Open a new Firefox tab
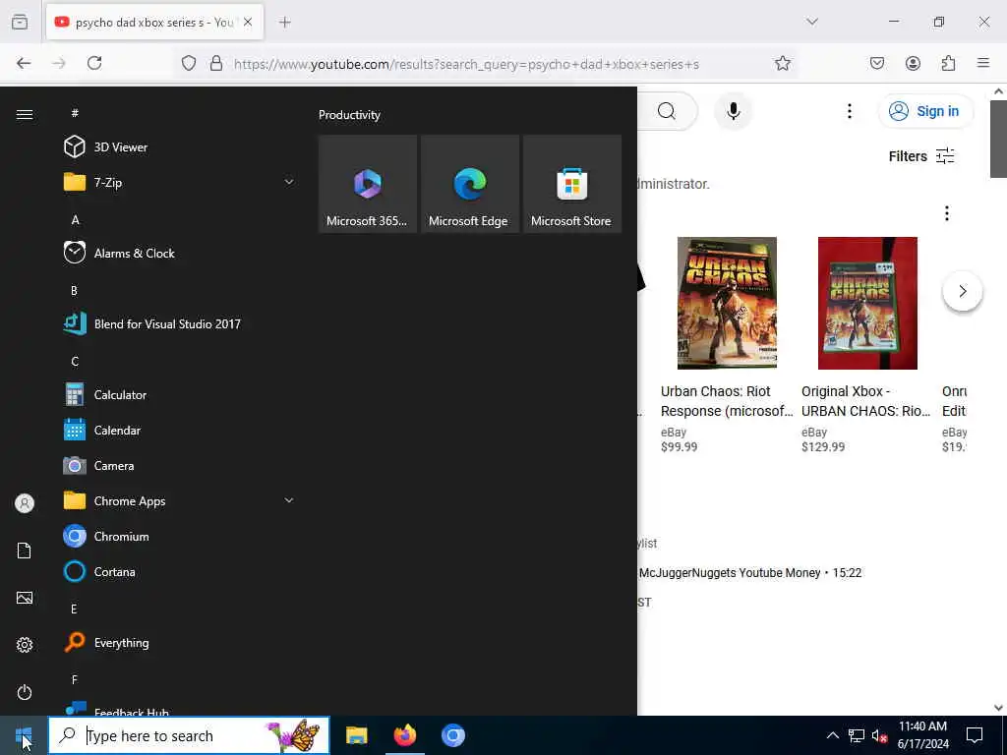 tap(284, 22)
